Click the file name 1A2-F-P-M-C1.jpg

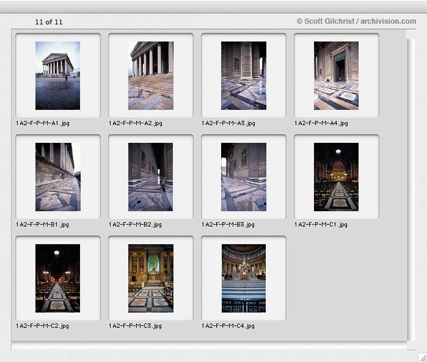(x=321, y=225)
